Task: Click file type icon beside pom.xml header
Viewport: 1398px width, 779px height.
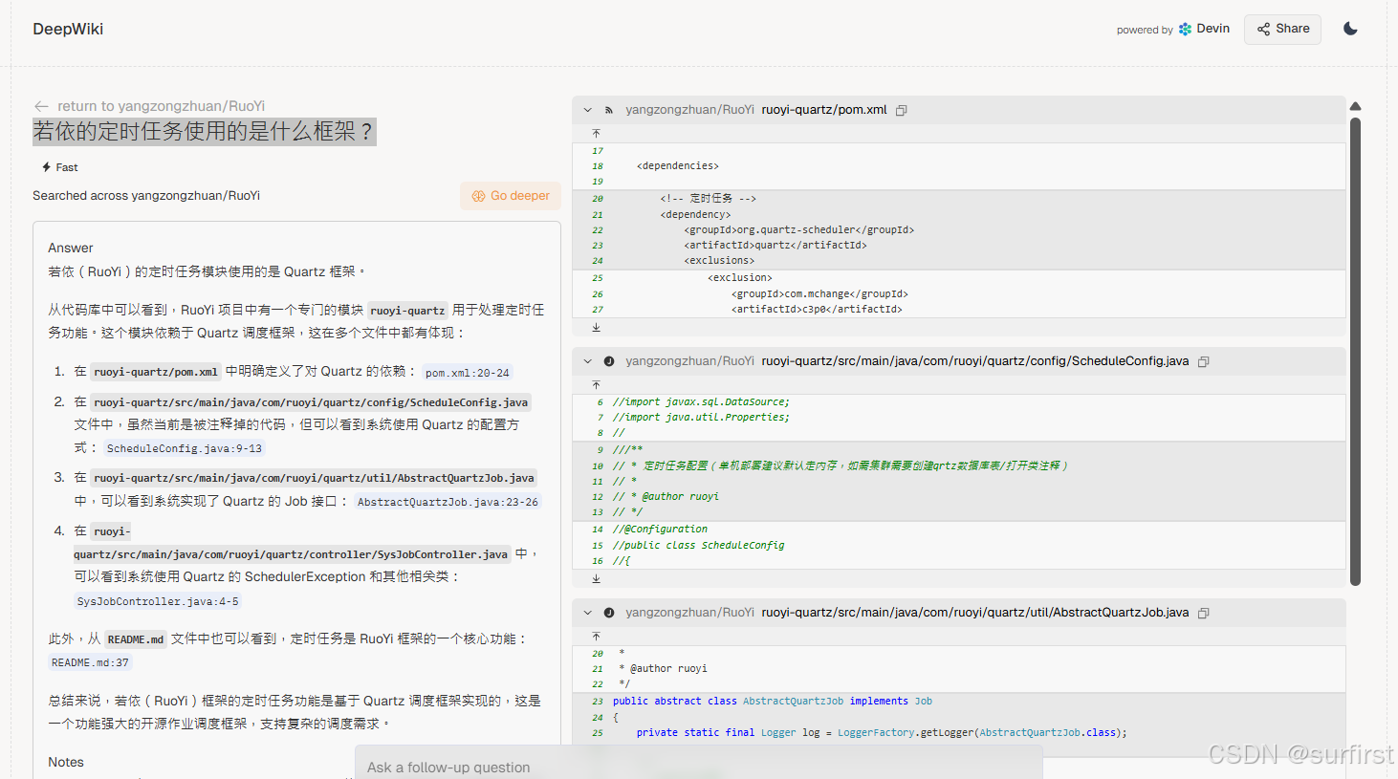Action: (x=609, y=110)
